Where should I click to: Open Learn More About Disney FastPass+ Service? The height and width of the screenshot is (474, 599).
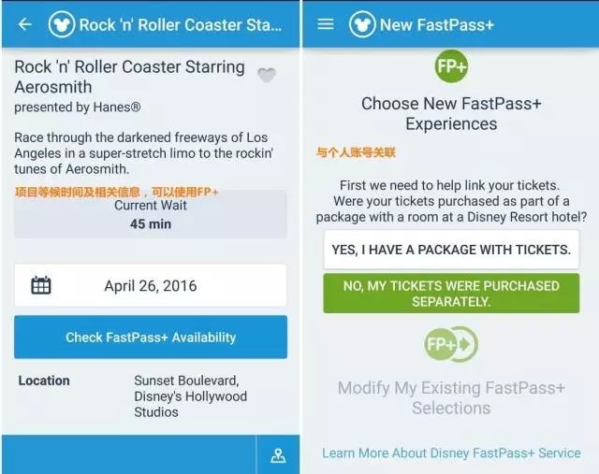[451, 453]
